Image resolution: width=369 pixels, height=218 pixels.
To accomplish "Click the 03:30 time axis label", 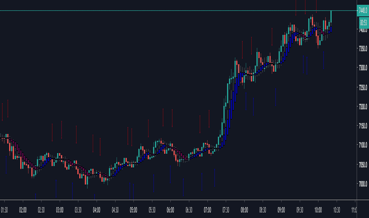I will point(78,210).
